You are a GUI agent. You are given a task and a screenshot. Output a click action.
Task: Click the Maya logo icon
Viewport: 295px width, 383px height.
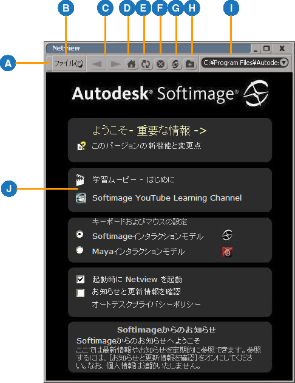tap(227, 252)
